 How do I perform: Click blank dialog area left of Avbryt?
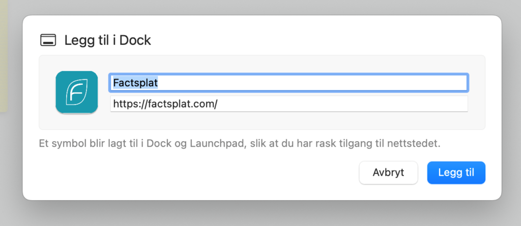tap(204, 173)
